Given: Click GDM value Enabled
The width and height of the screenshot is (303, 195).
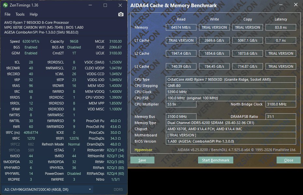Looking at the screenshot, I should coord(31,53).
